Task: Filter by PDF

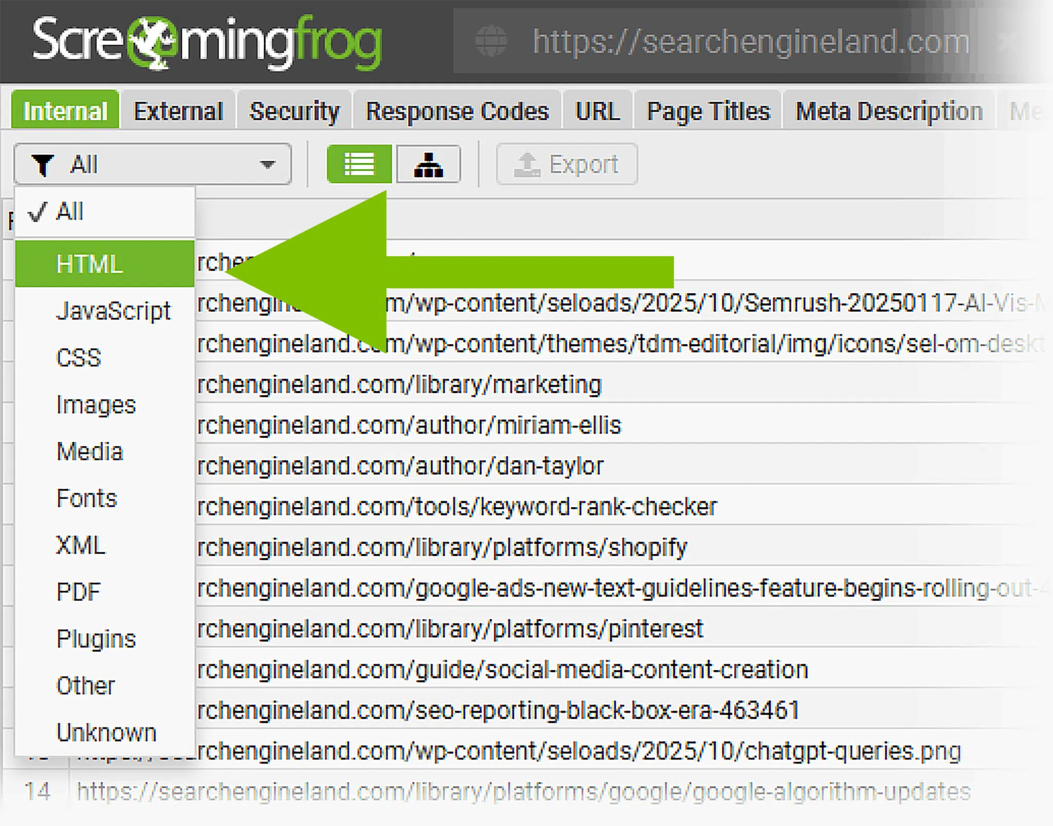Action: click(105, 592)
